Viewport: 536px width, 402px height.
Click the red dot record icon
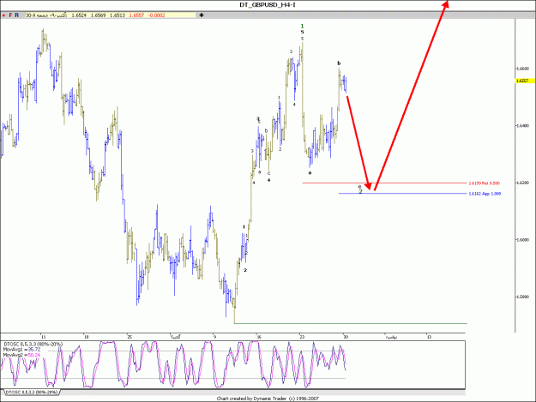pyautogui.click(x=3, y=15)
